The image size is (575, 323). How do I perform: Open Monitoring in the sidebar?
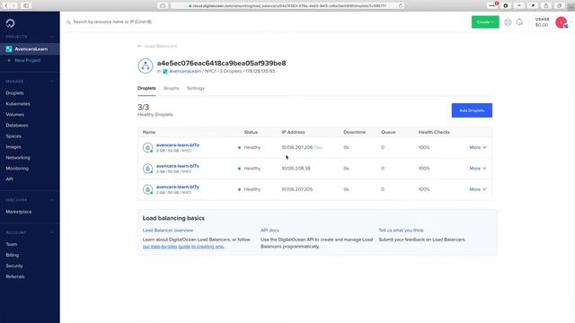(x=17, y=169)
